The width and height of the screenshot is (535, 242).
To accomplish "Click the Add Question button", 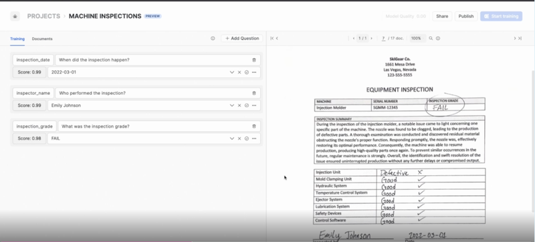I will point(242,39).
